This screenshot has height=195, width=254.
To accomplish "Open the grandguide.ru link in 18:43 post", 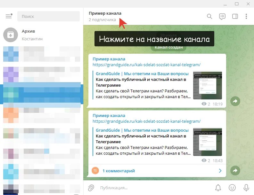I will tap(146, 121).
